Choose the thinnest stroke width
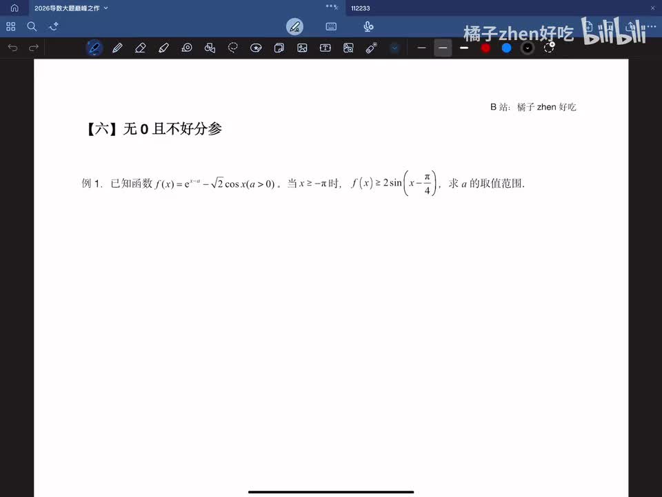Image resolution: width=662 pixels, height=497 pixels. click(x=421, y=48)
